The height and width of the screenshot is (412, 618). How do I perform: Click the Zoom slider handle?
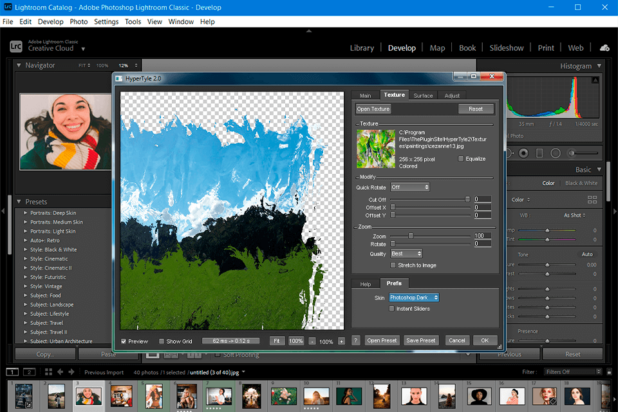[x=411, y=236]
